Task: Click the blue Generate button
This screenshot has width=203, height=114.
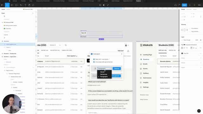Action: (117, 68)
